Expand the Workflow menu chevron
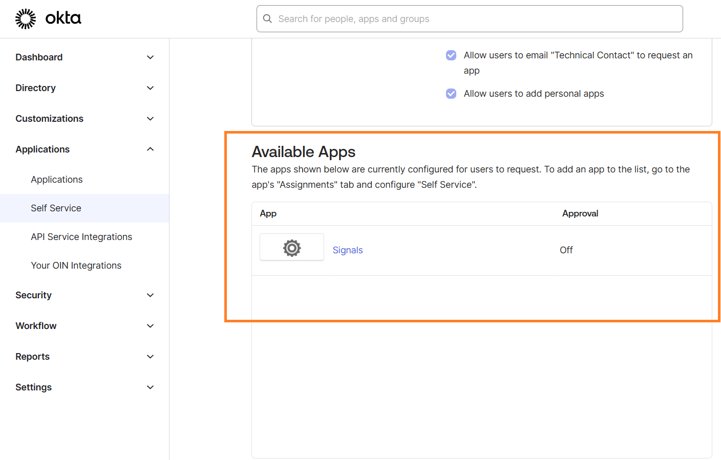This screenshot has height=460, width=721. (150, 326)
